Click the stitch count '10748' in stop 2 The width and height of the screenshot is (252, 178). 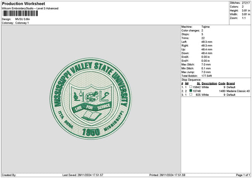pyautogui.click(x=197, y=91)
